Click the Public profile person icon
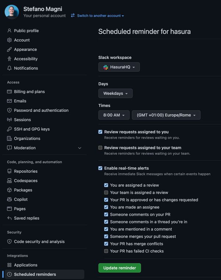The height and width of the screenshot is (280, 221). pos(10,31)
